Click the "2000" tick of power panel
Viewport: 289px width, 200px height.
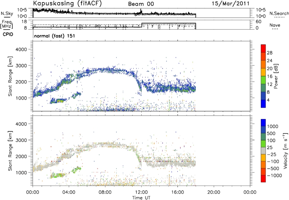click(21, 82)
